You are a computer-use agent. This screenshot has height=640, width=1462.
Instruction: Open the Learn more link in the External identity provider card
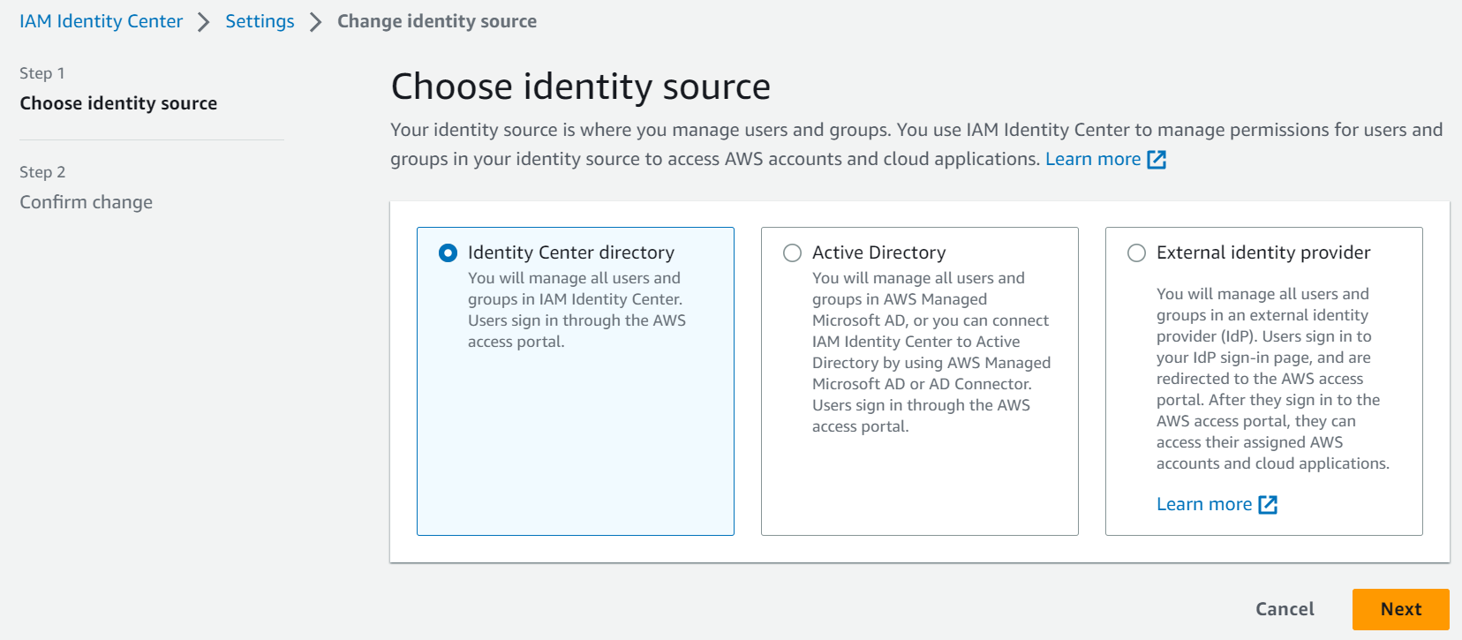pyautogui.click(x=1204, y=504)
